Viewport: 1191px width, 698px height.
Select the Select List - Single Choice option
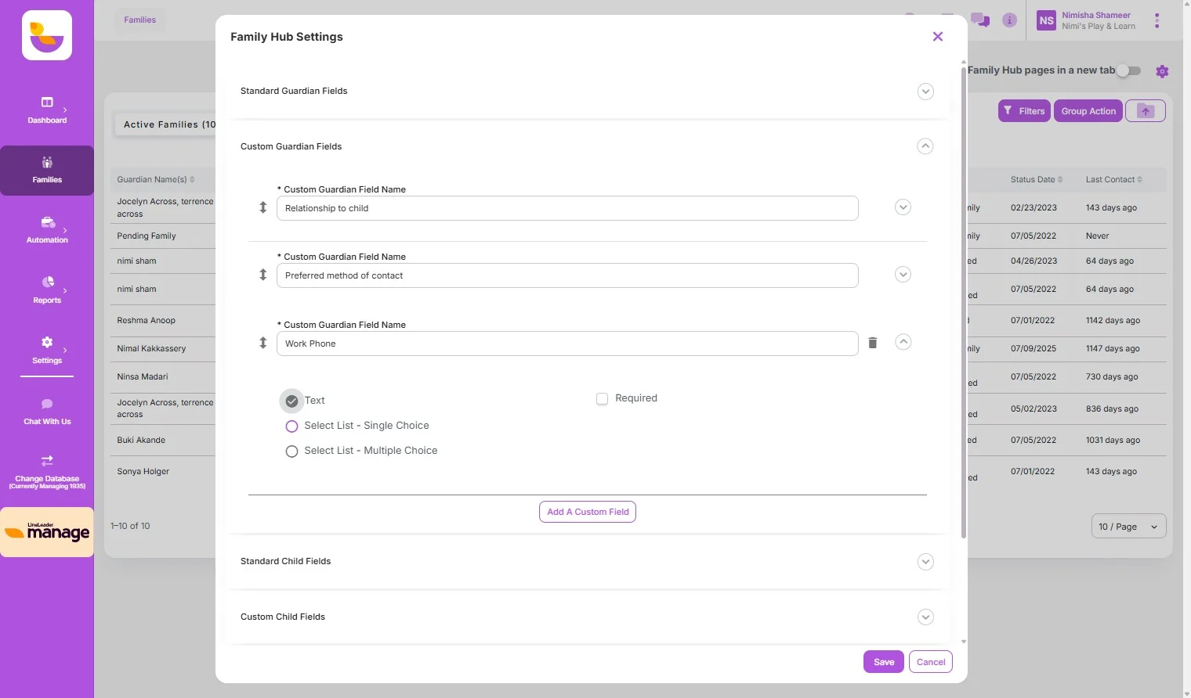(x=292, y=426)
